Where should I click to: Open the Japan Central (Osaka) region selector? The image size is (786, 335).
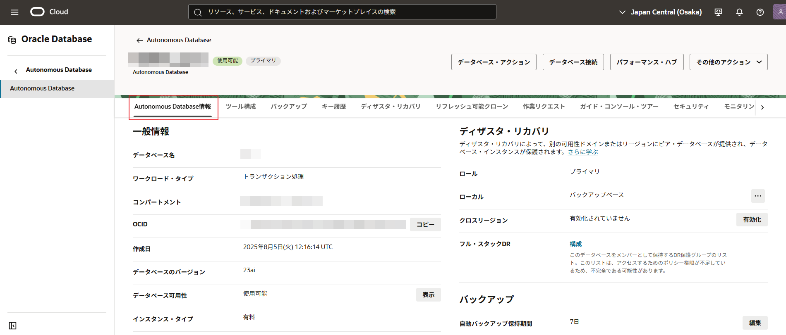click(x=660, y=12)
